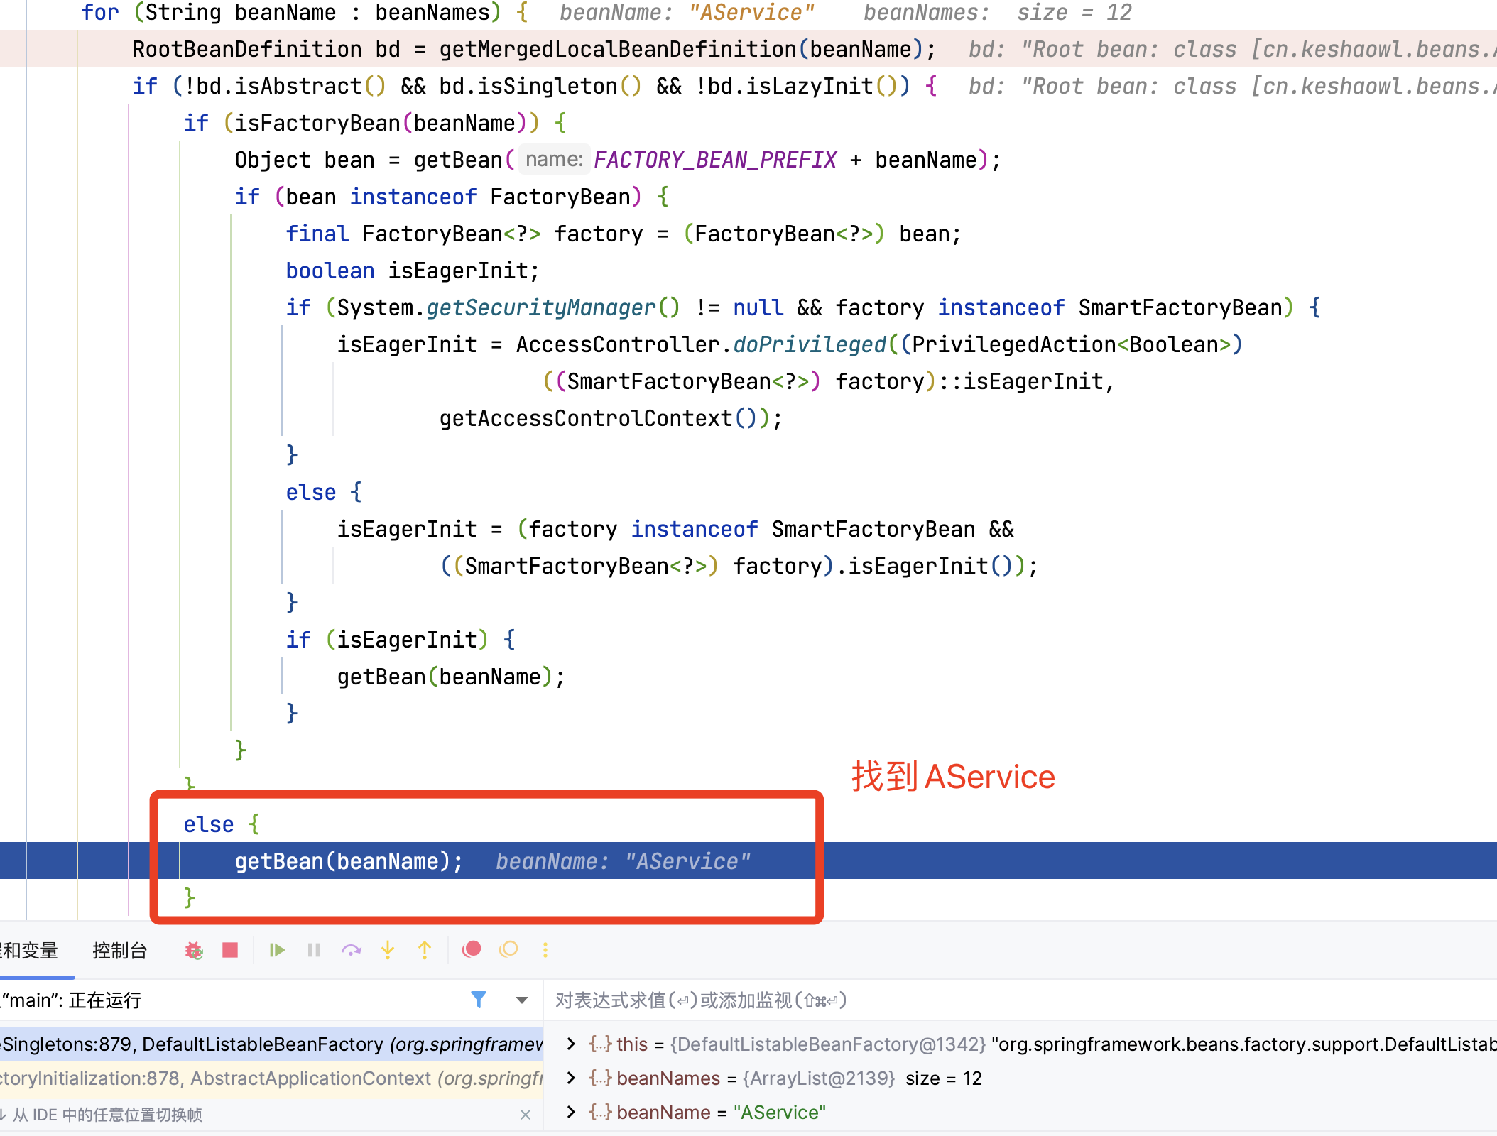Click the Step Into down arrow

coord(388,950)
